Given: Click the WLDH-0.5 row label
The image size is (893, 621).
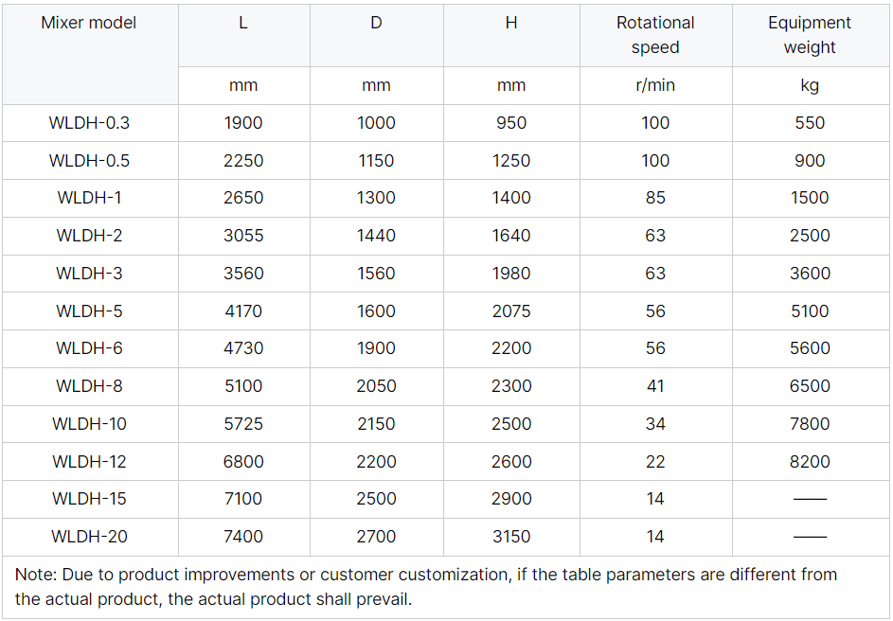Looking at the screenshot, I should click(x=89, y=161).
